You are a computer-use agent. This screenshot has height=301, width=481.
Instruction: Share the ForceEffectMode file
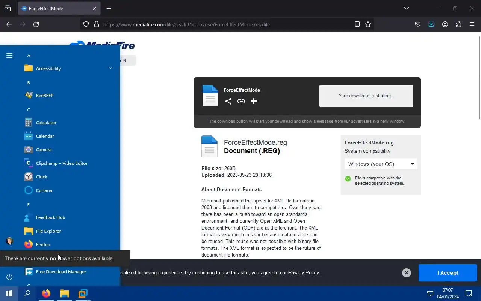(x=228, y=101)
